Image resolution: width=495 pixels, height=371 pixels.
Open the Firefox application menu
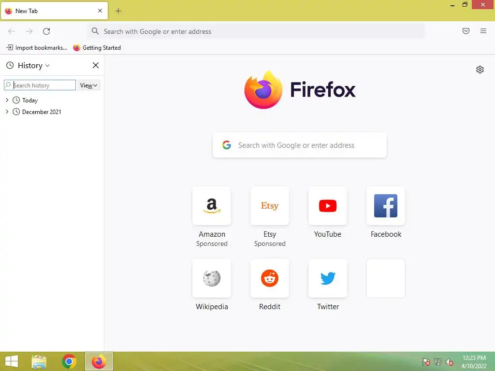click(483, 31)
